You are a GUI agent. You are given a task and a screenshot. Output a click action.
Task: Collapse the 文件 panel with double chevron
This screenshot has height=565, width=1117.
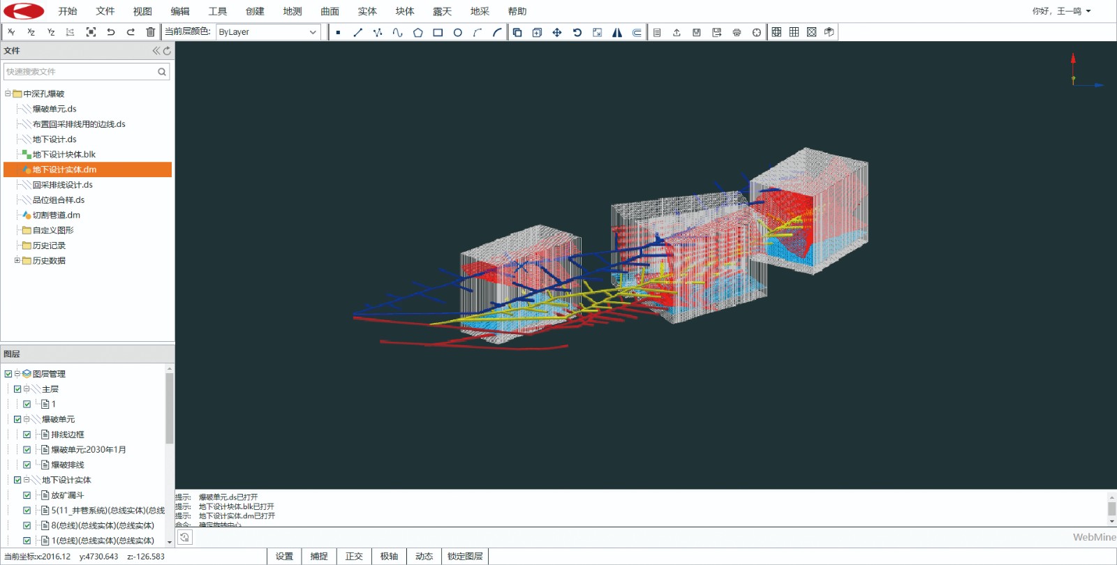click(156, 51)
